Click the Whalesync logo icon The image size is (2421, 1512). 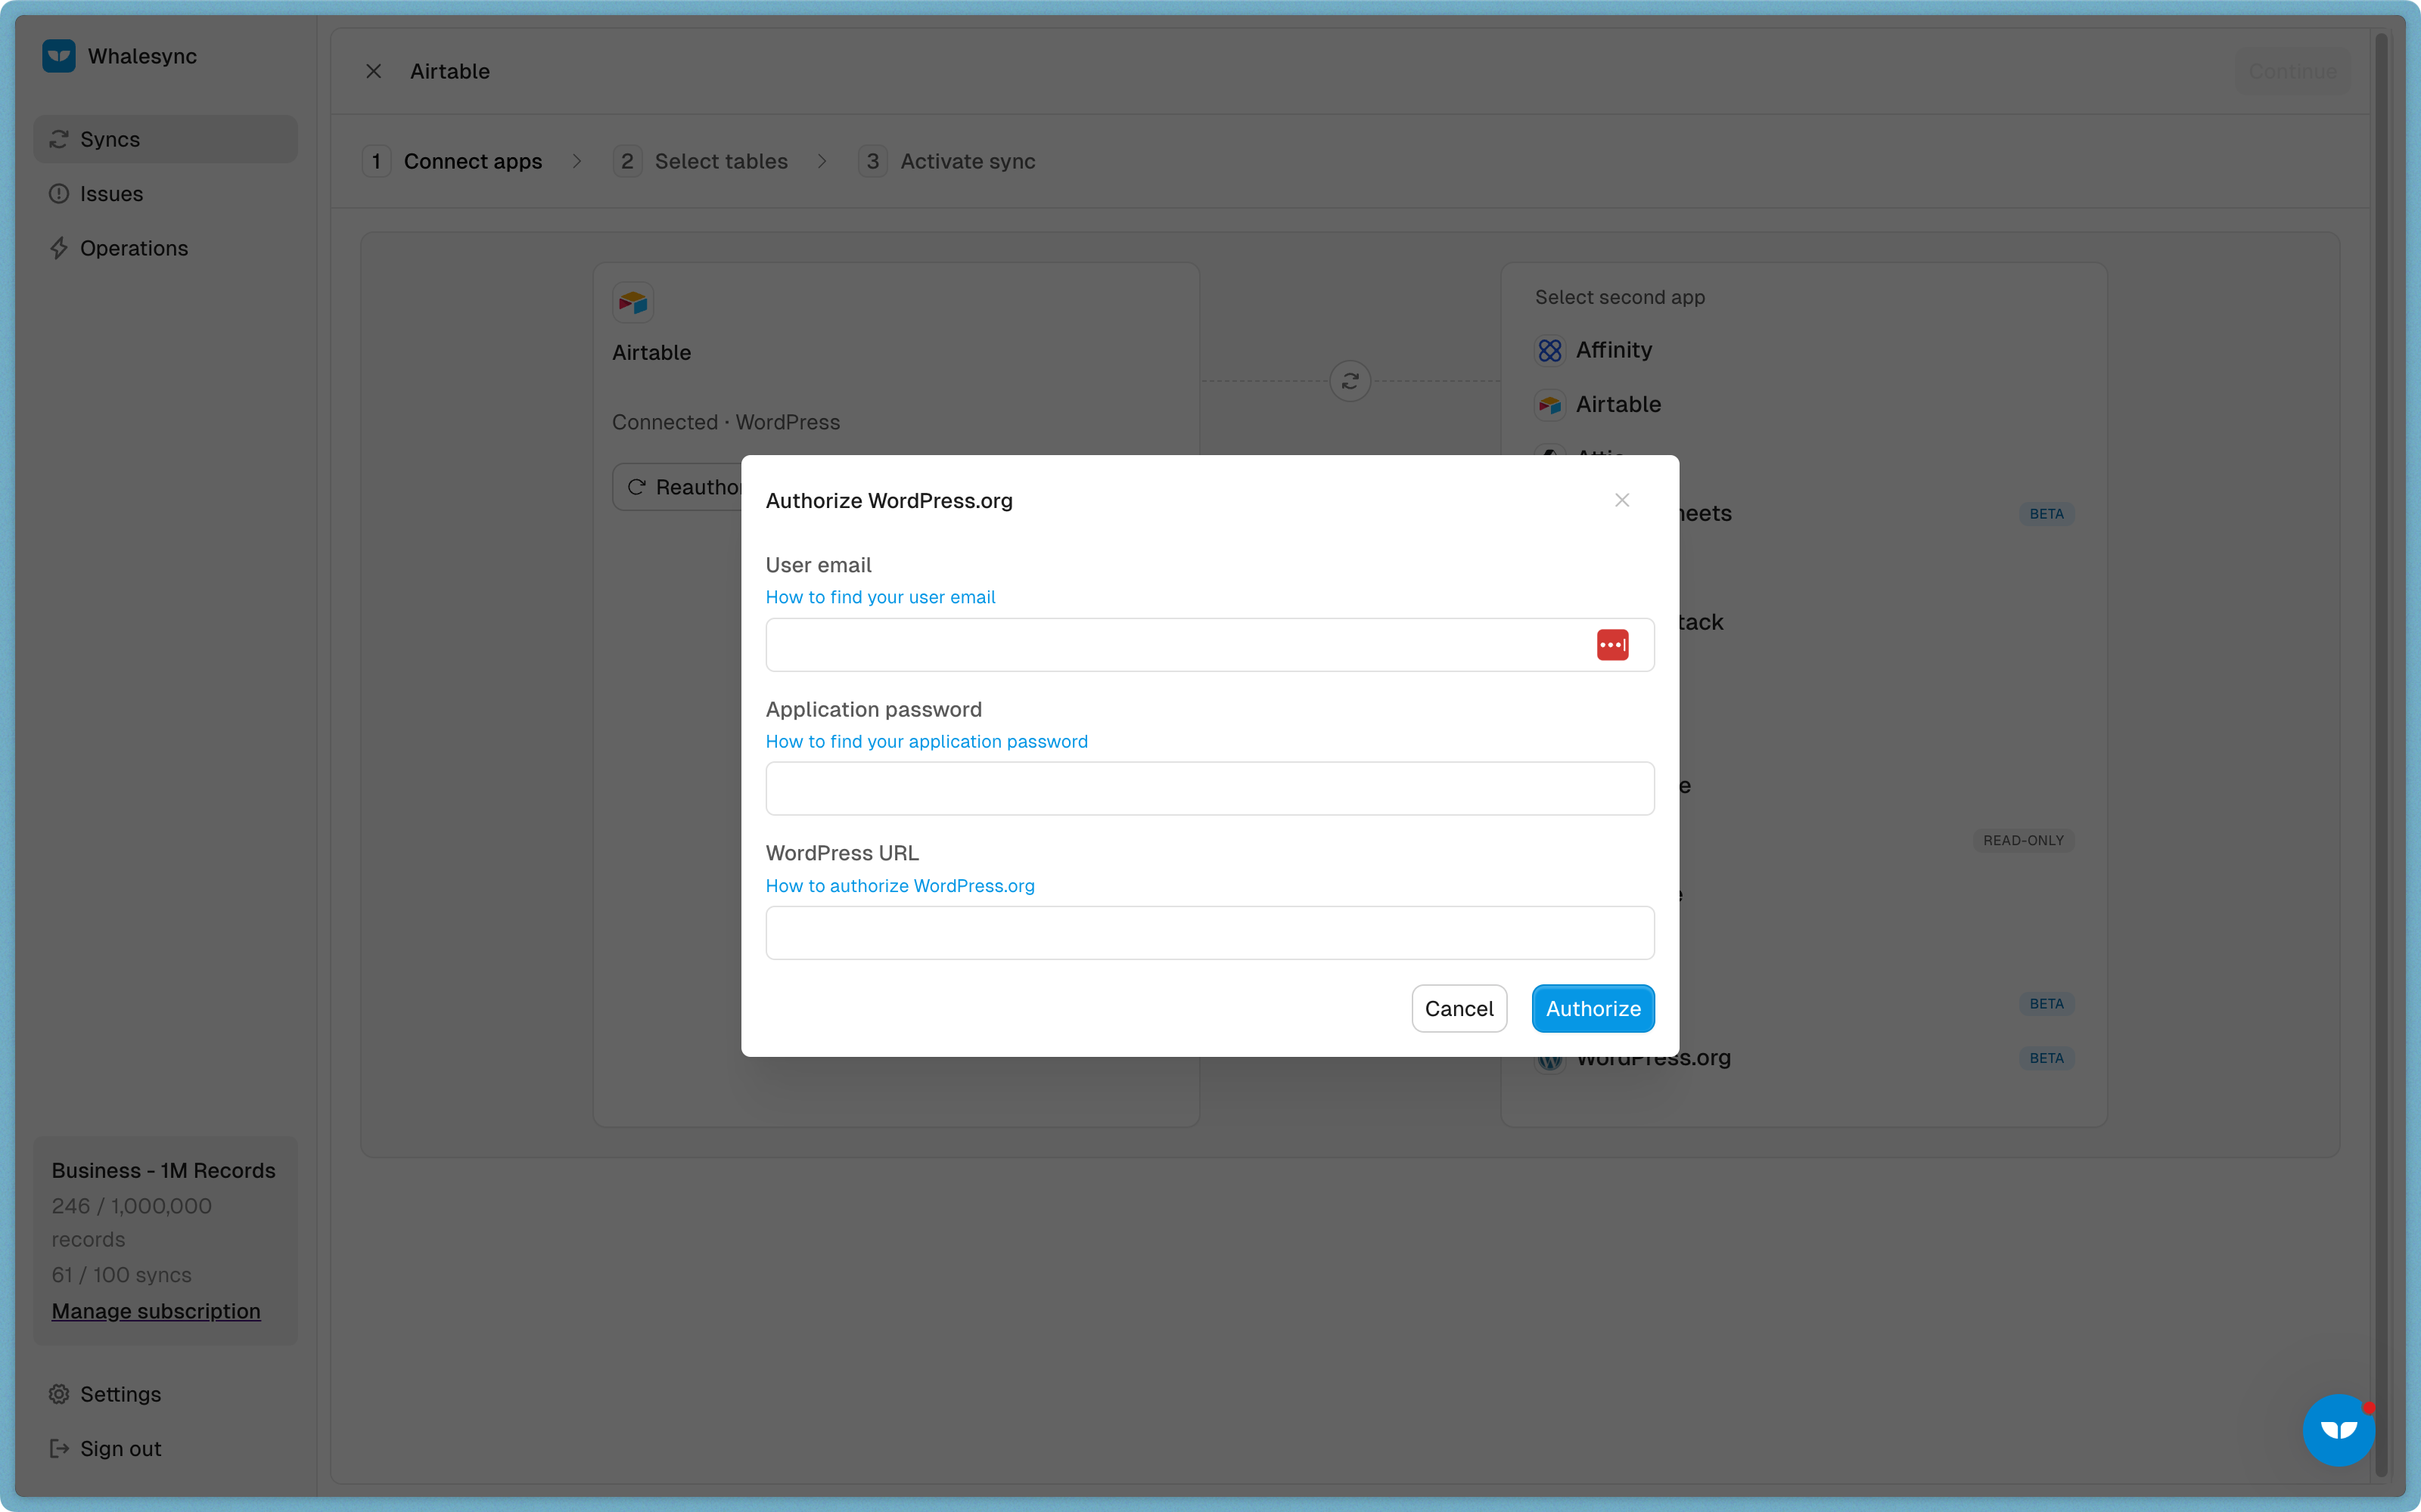coord(59,56)
